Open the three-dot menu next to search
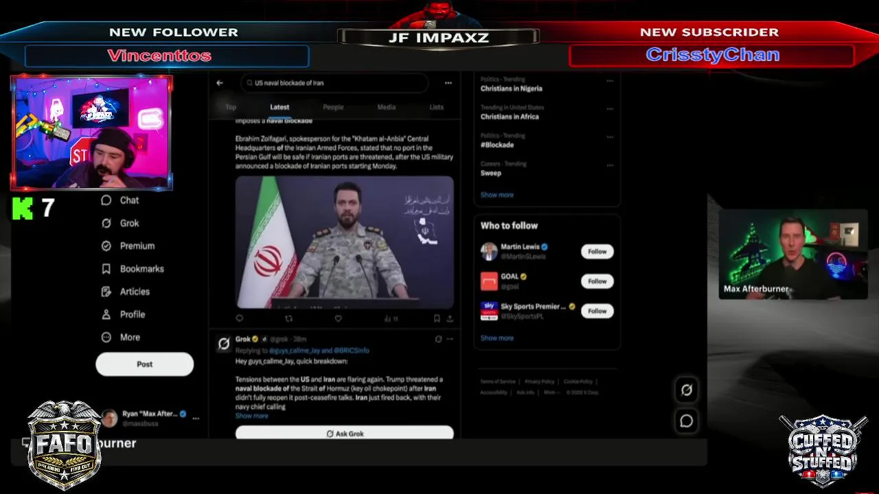Viewport: 879px width, 494px height. [x=448, y=83]
